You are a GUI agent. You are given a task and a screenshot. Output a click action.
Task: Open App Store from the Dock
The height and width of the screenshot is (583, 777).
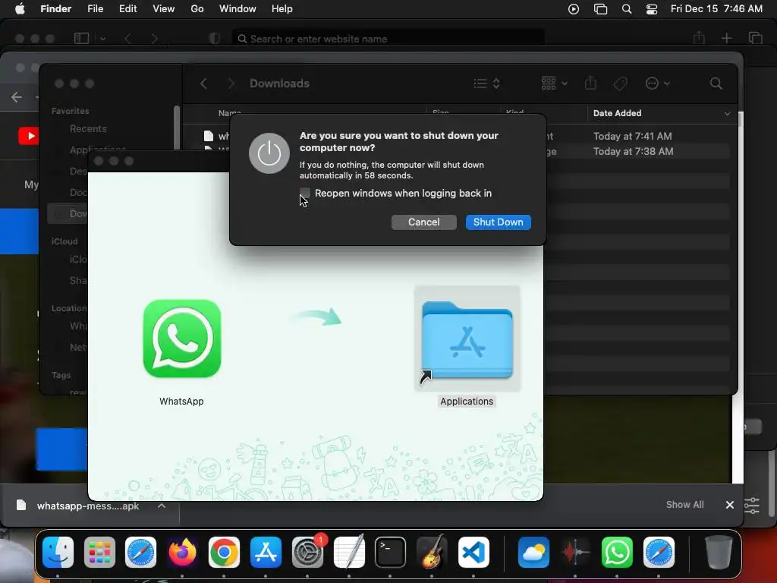(266, 552)
